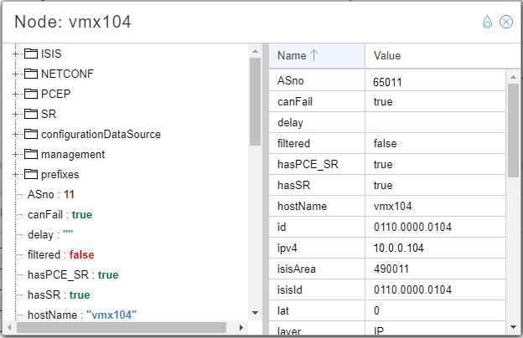The image size is (523, 338).
Task: Click the configurationDataSource folder icon
Action: coord(31,134)
